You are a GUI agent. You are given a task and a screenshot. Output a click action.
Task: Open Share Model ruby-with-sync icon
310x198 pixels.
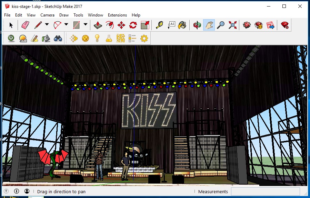point(259,25)
